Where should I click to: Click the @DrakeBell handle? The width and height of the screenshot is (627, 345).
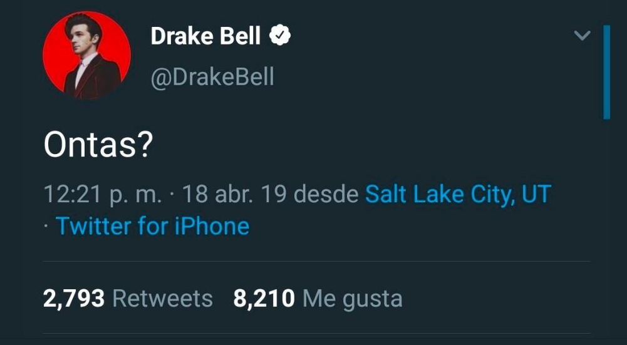(x=212, y=76)
